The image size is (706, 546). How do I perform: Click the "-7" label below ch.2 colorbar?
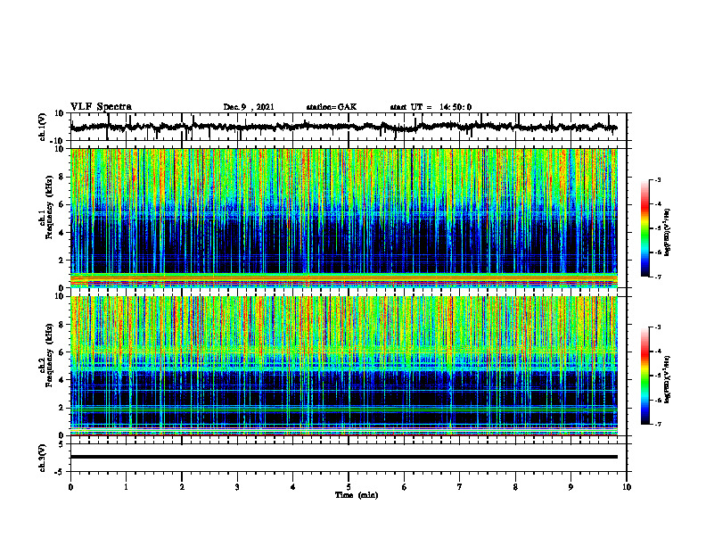[x=657, y=424]
